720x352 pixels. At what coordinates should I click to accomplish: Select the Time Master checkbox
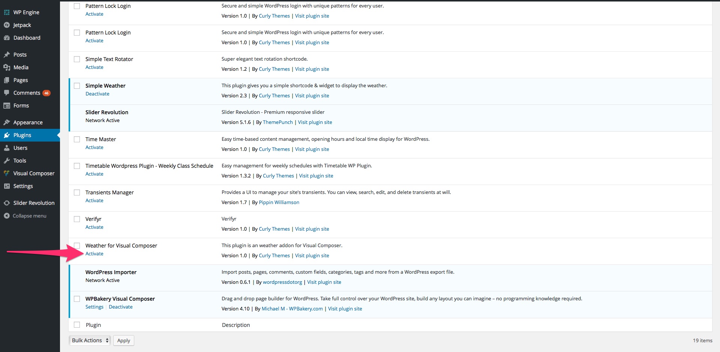tap(77, 139)
